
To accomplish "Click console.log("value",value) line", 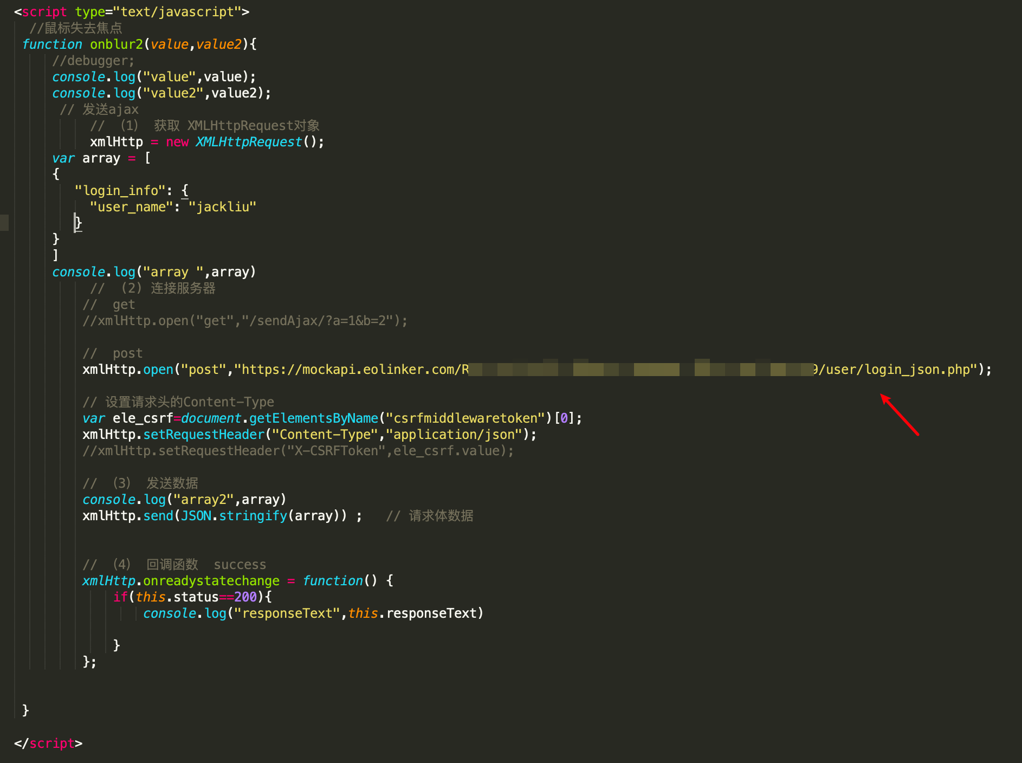I will tap(154, 76).
